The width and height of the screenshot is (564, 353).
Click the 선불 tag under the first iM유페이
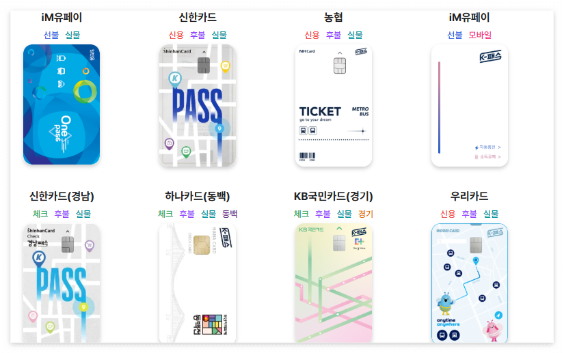point(51,35)
